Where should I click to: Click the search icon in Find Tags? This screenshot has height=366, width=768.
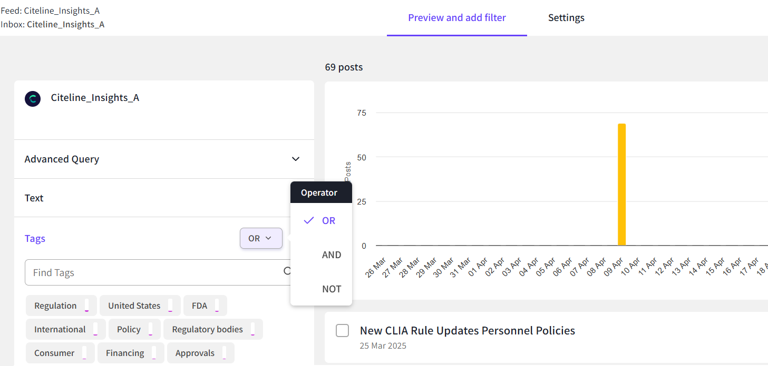tap(287, 271)
